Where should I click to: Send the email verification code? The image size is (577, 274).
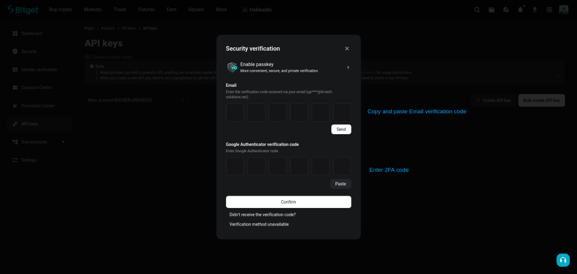341,129
